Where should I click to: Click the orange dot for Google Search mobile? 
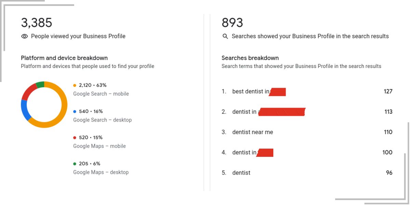pyautogui.click(x=75, y=85)
